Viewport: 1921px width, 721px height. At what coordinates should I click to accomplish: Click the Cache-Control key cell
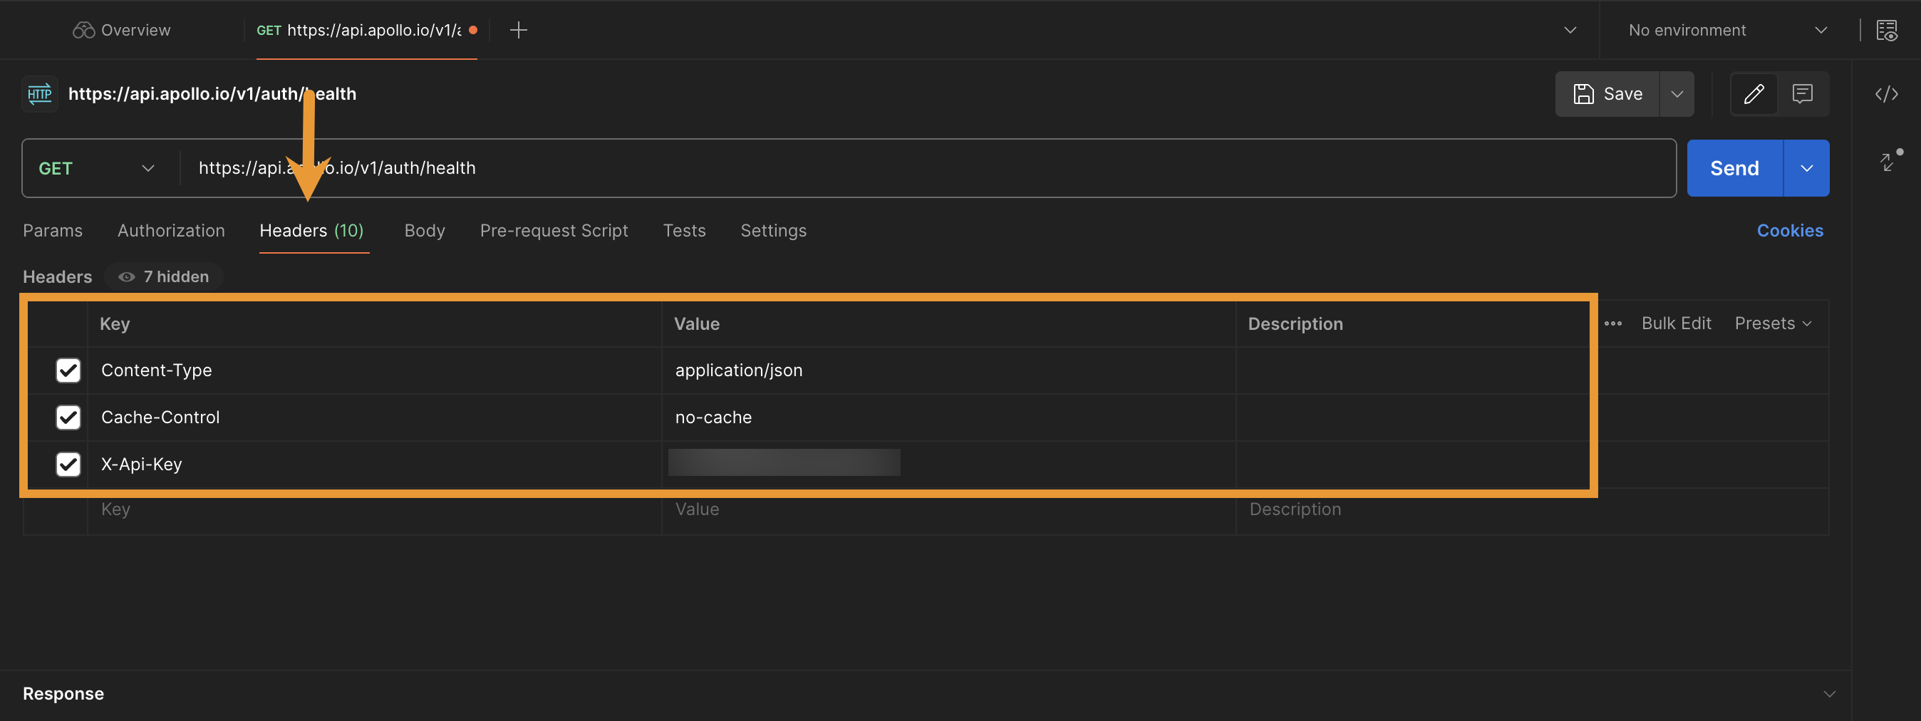click(x=374, y=417)
